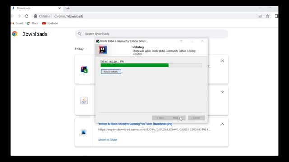
Task: Click the 'Installing' heading in setup
Action: [x=138, y=47]
